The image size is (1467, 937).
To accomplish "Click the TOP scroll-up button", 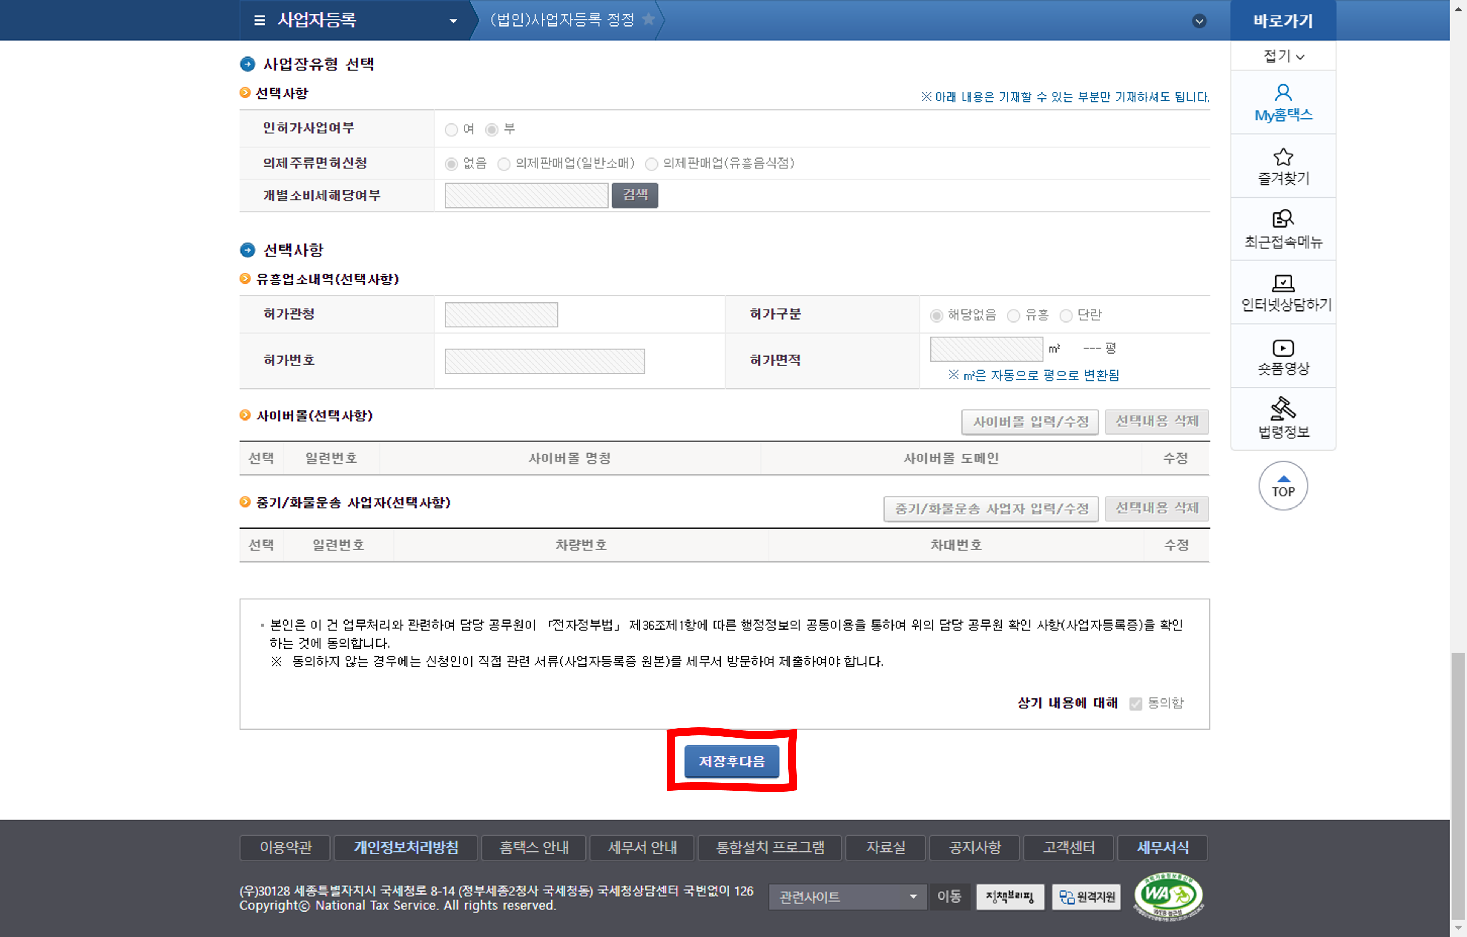I will click(x=1283, y=486).
